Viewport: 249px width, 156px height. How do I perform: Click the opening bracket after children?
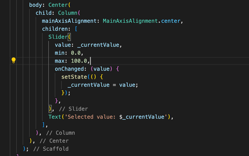pyautogui.click(x=76, y=29)
